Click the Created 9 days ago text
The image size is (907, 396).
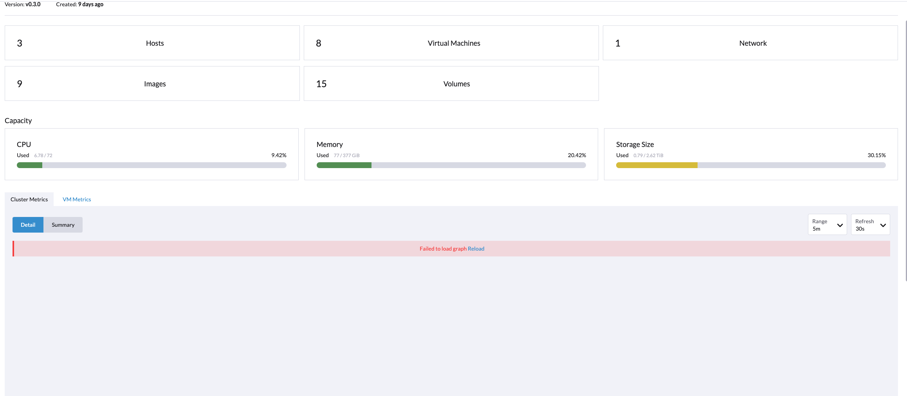click(79, 4)
